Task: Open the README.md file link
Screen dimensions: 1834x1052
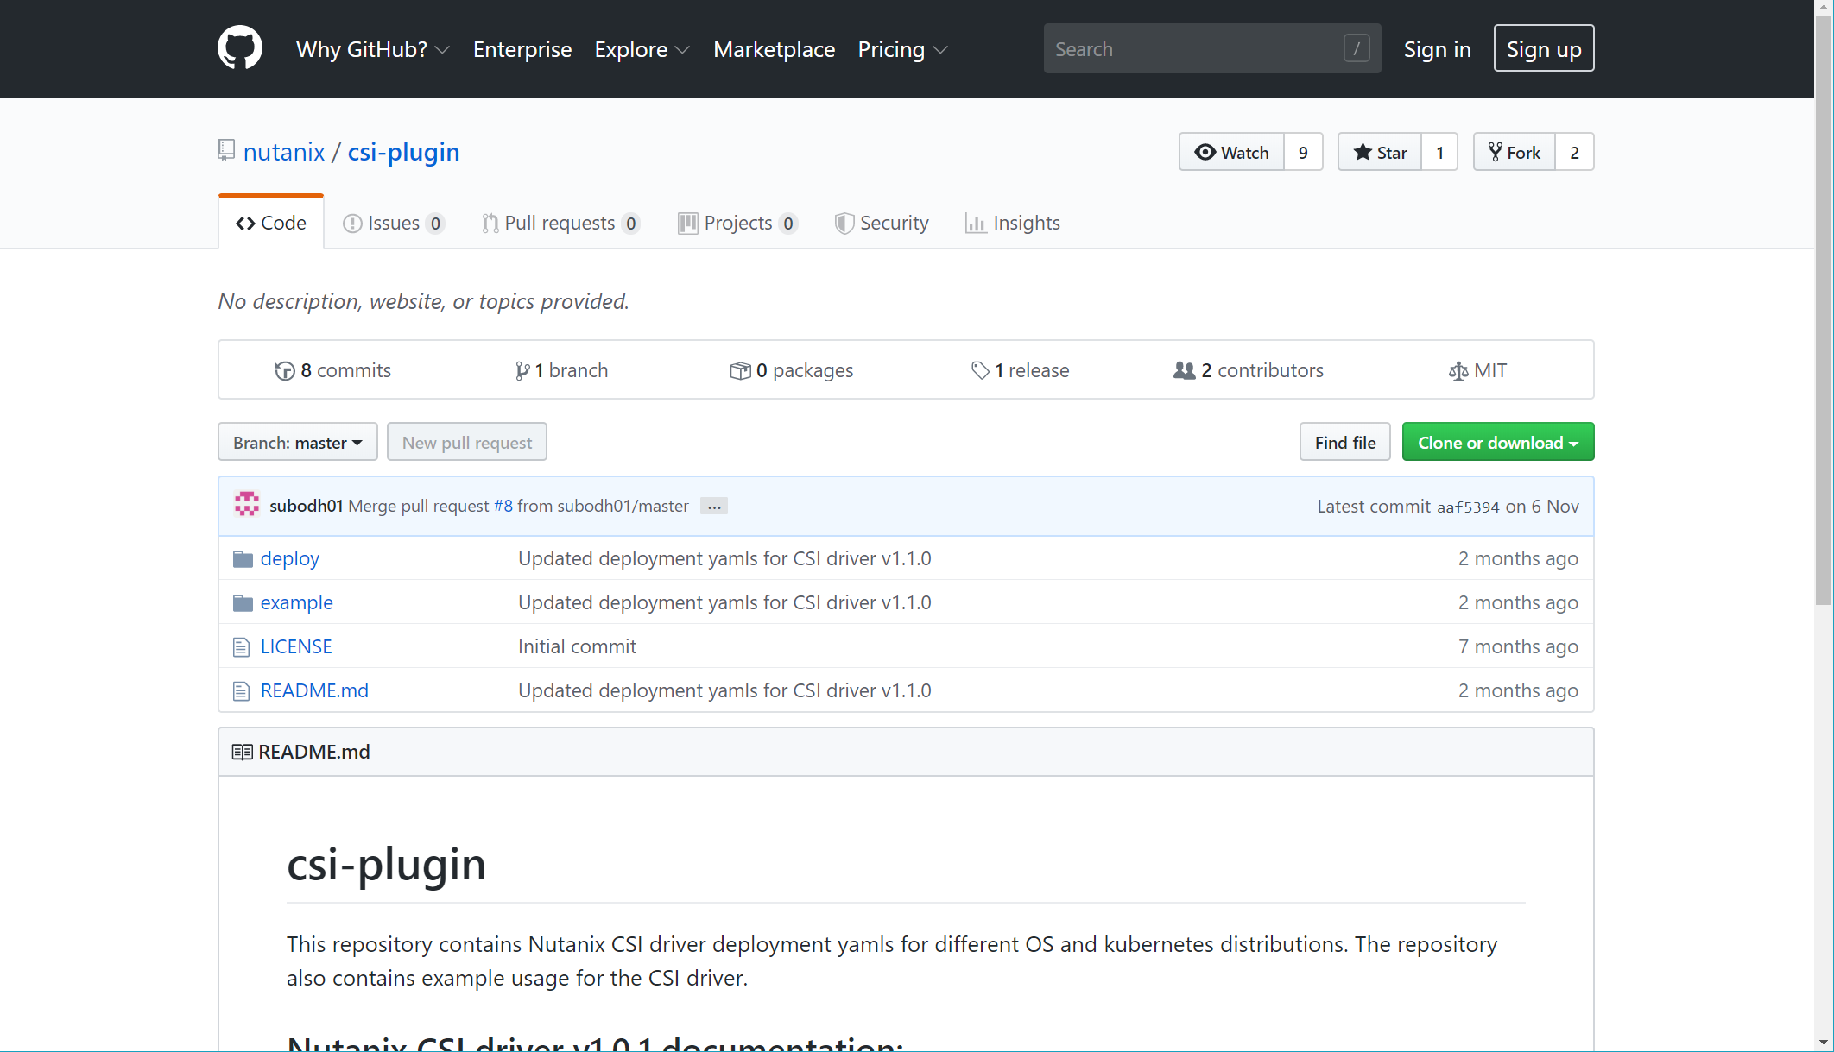Action: tap(314, 690)
